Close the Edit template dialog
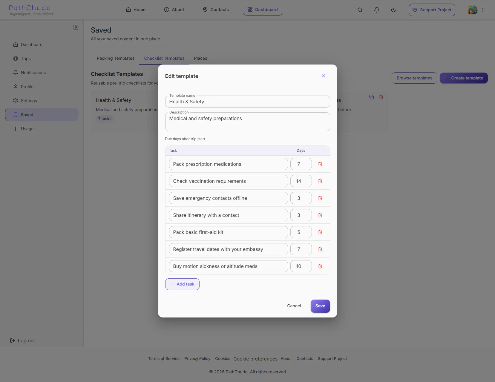495x382 pixels. pyautogui.click(x=323, y=76)
